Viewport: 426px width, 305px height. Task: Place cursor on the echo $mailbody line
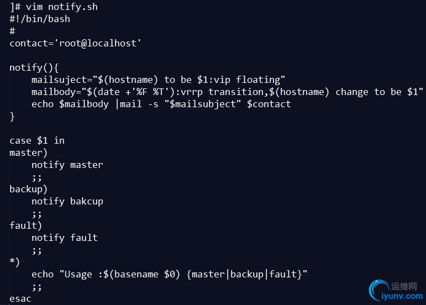(x=161, y=104)
